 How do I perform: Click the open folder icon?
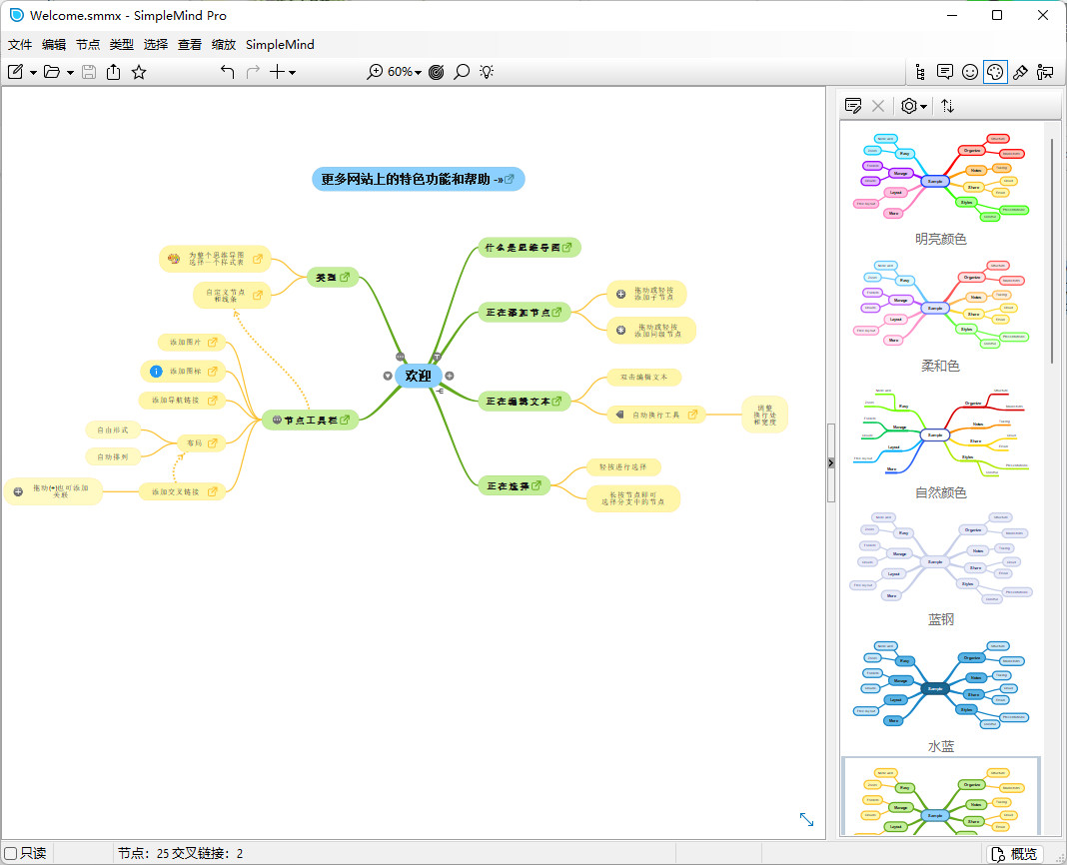(52, 72)
